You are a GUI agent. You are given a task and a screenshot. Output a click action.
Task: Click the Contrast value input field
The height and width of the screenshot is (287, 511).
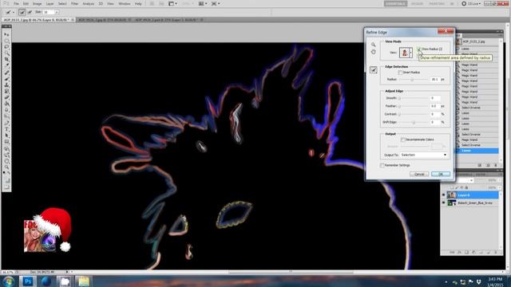click(435, 114)
